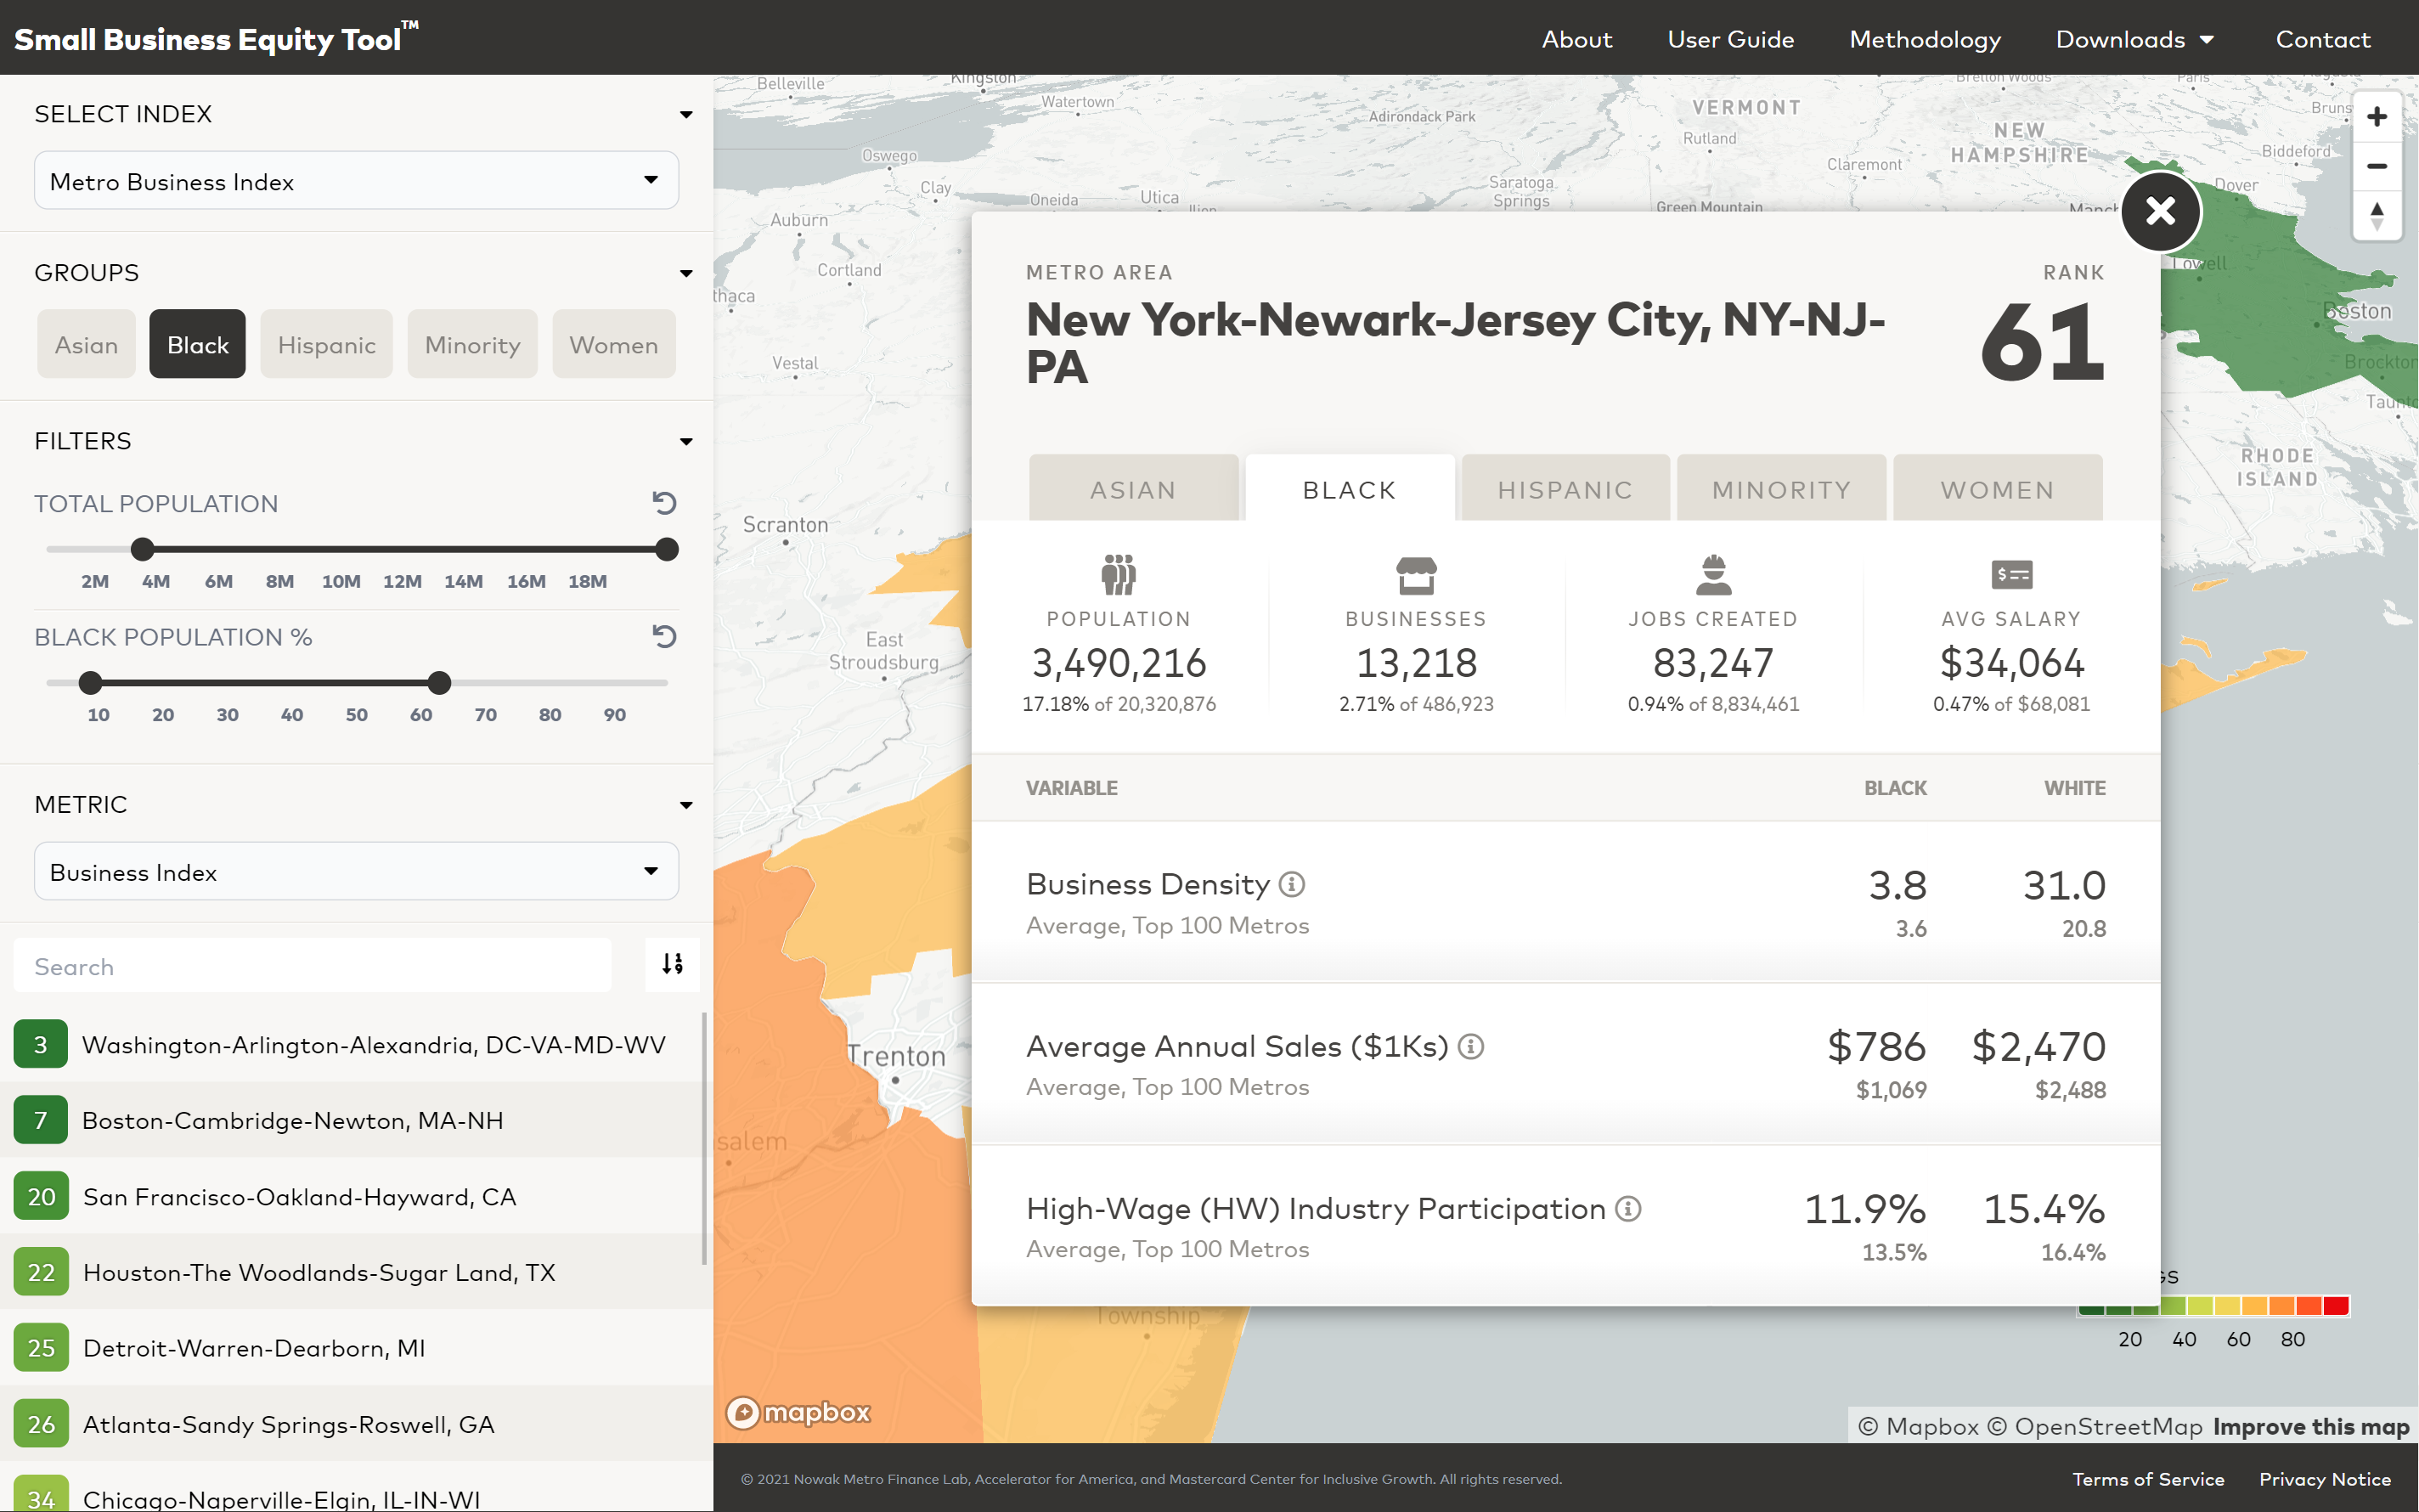The width and height of the screenshot is (2419, 1512).
Task: Toggle the Hispanic group button
Action: point(326,345)
